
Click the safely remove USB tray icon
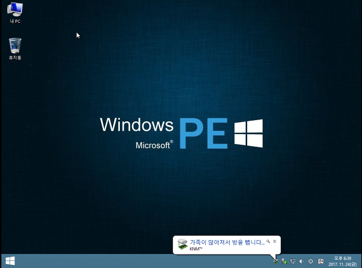click(x=284, y=261)
